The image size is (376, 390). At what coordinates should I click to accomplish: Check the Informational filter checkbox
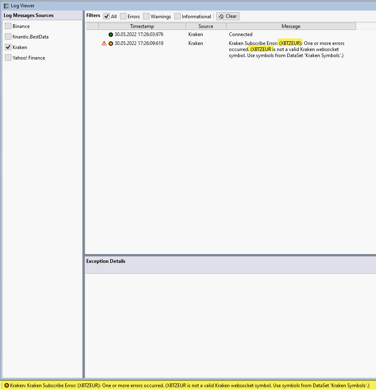tap(177, 17)
